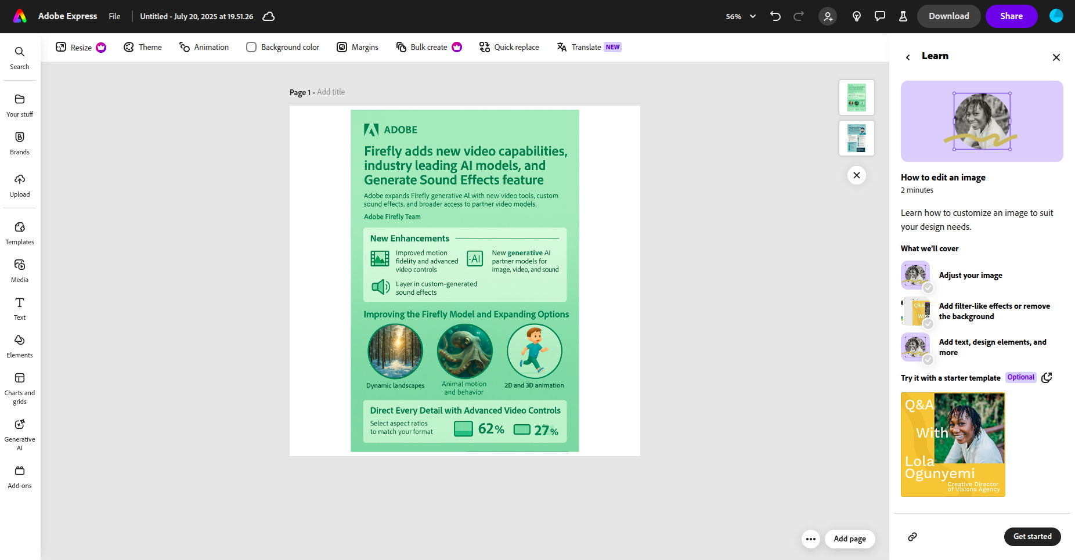Open the Search panel in sidebar

pyautogui.click(x=20, y=58)
